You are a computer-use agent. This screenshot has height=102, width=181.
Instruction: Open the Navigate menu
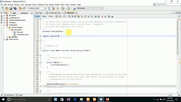[28, 5]
